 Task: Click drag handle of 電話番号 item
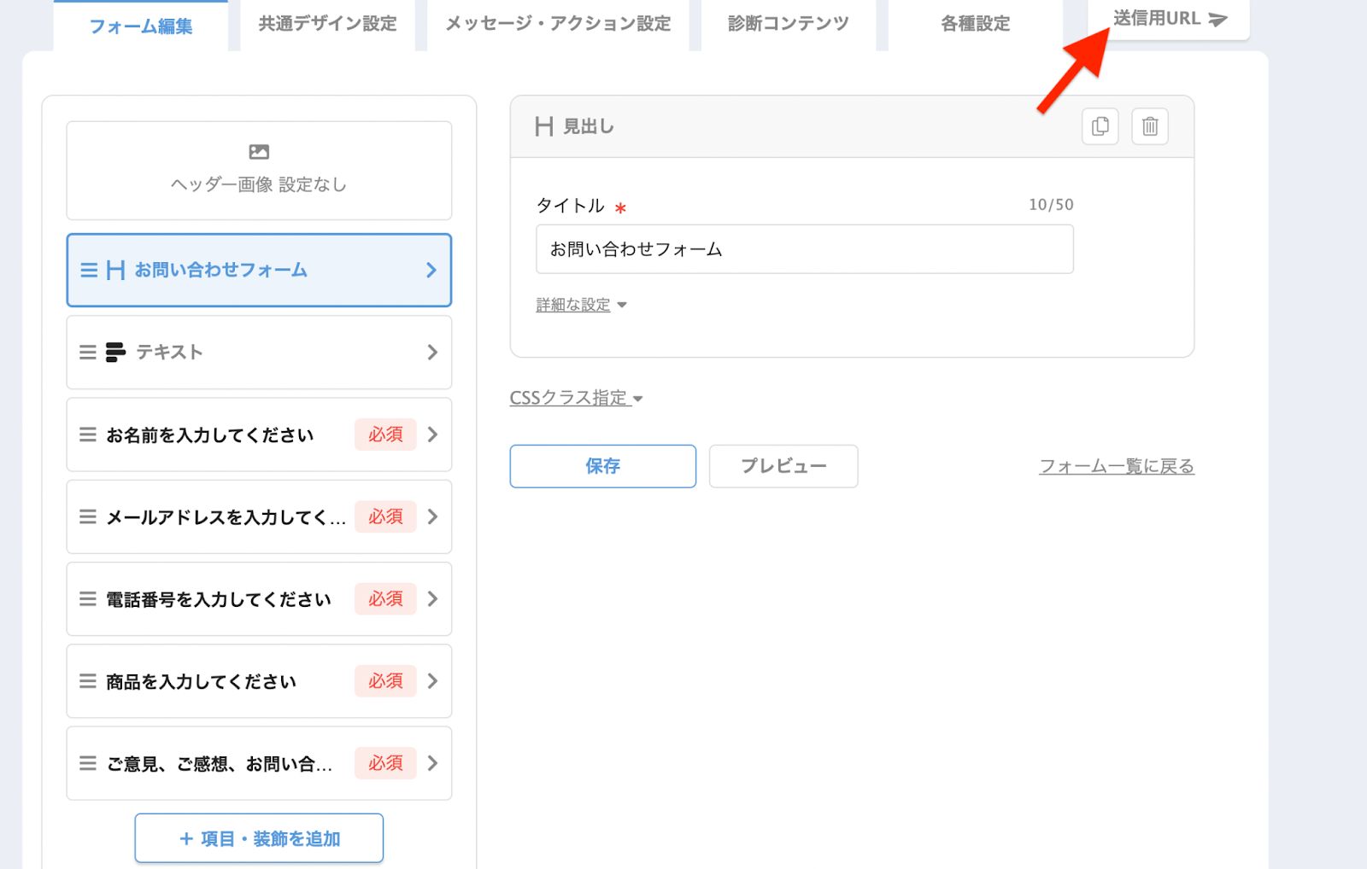point(87,599)
